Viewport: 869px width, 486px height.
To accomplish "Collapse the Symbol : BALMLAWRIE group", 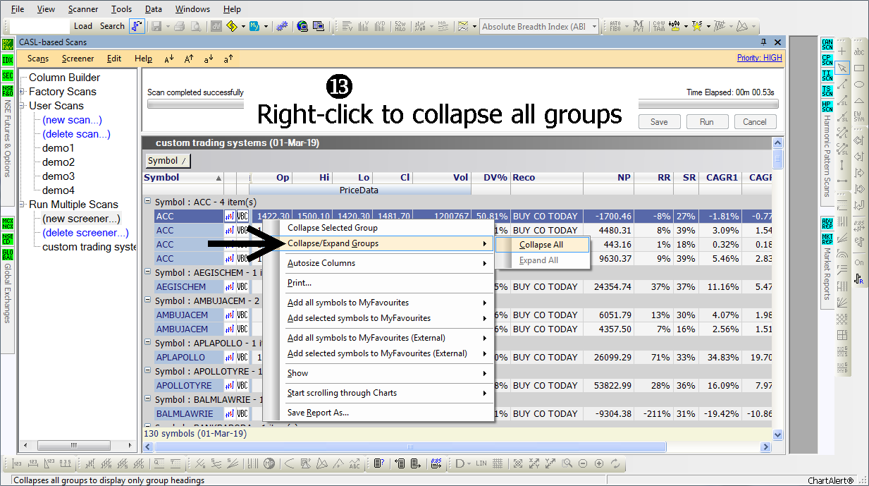I will 148,399.
